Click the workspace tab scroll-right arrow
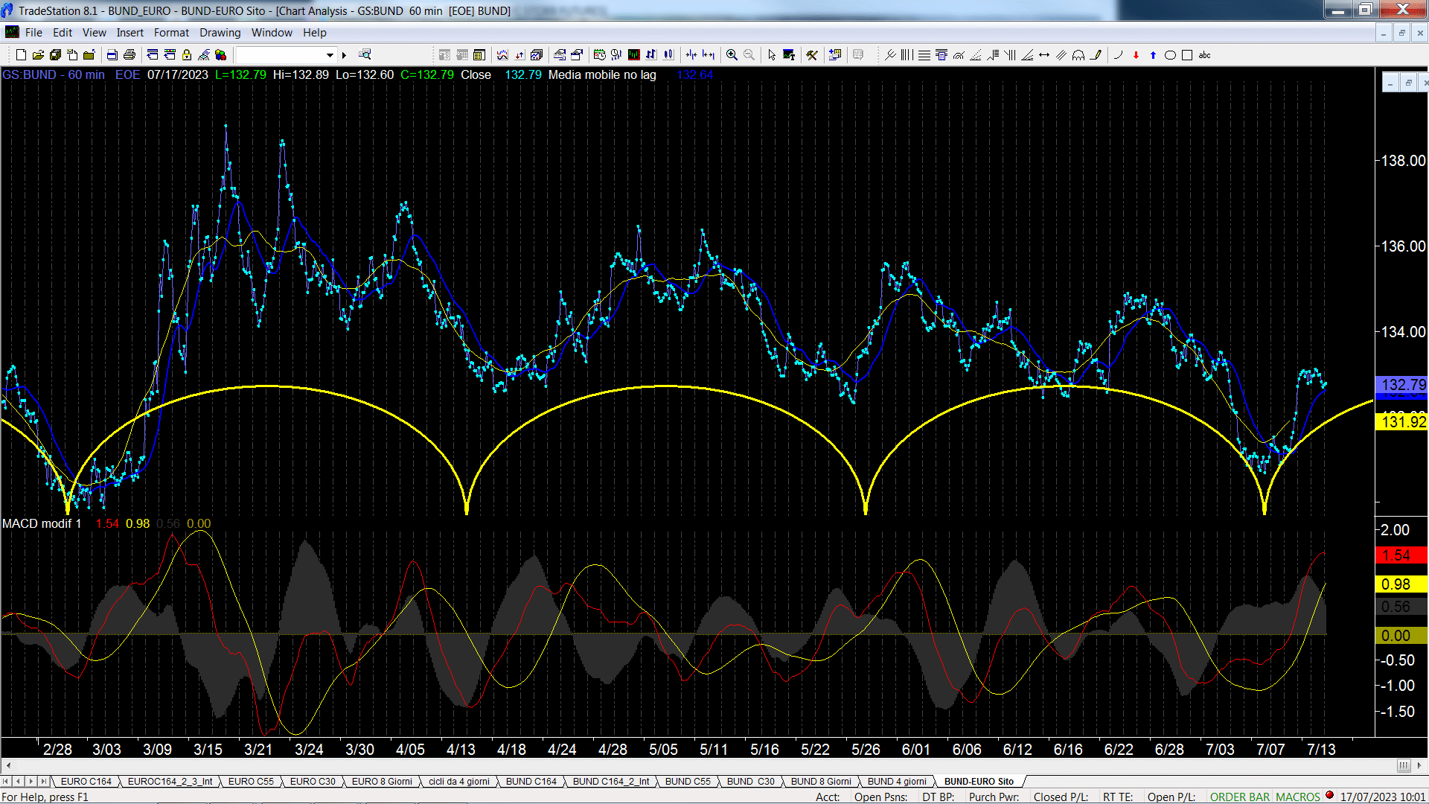This screenshot has height=804, width=1429. [x=31, y=781]
